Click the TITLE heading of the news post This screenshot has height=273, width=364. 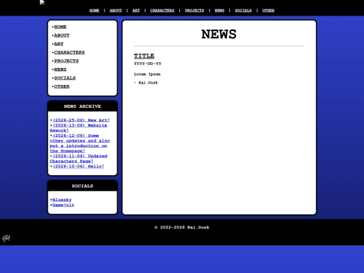pyautogui.click(x=144, y=56)
